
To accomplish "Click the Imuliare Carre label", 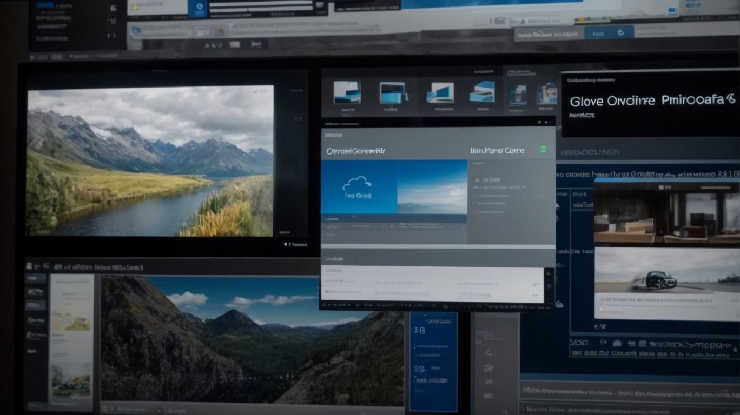I will (x=497, y=150).
